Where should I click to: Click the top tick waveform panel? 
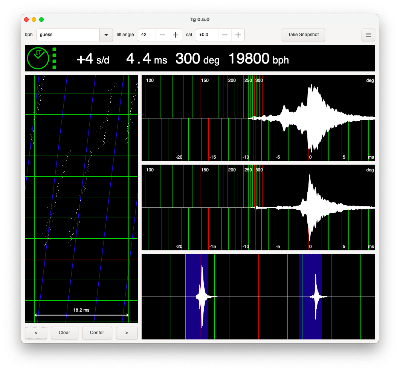coord(258,118)
